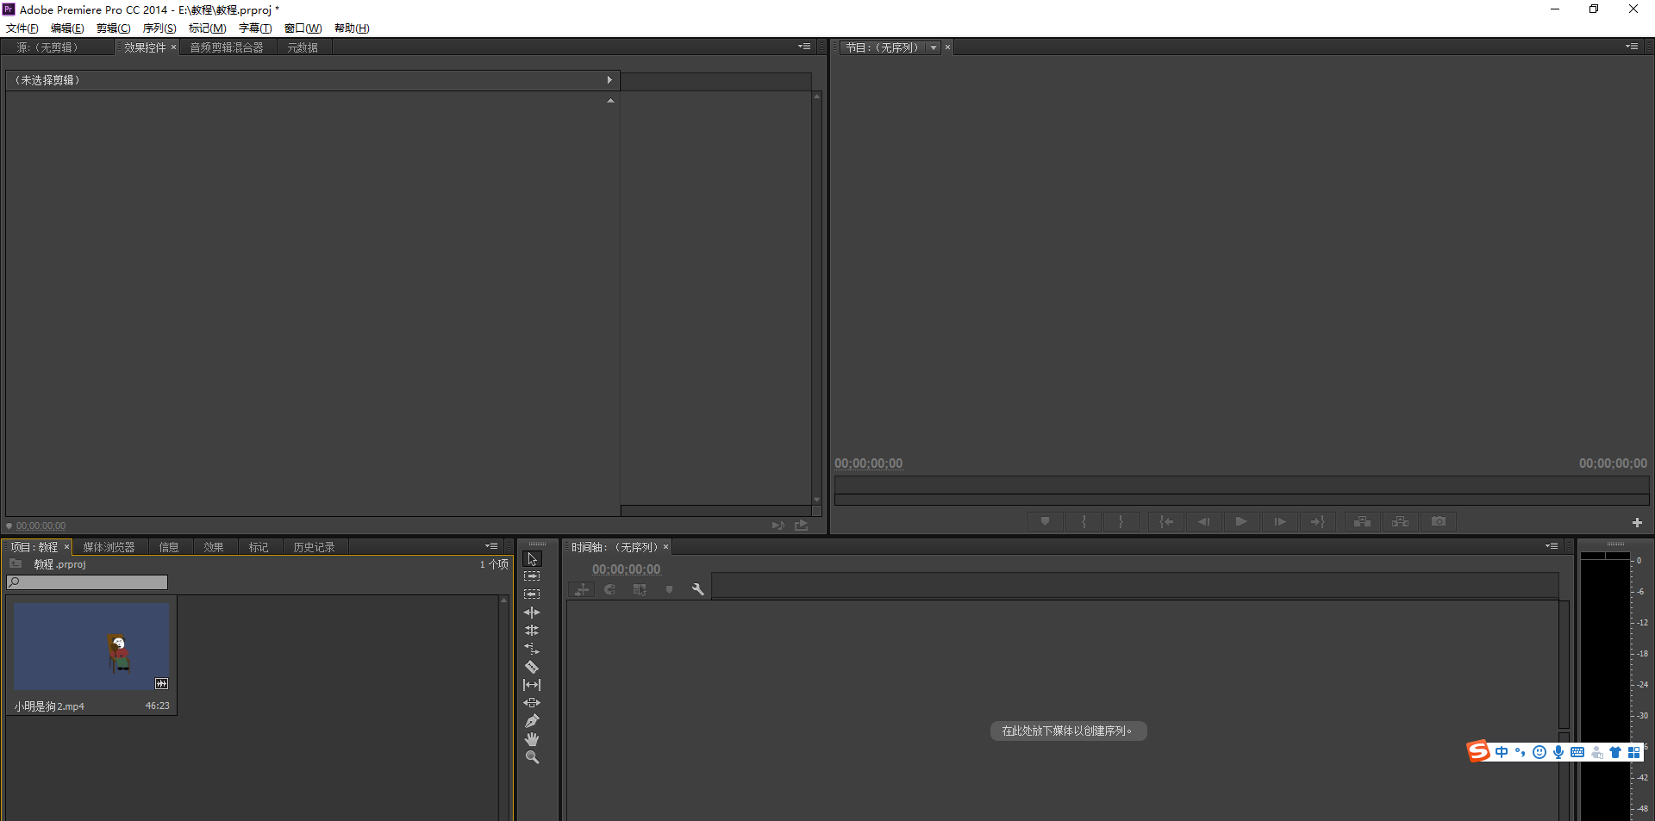Switch to 历史记录 tab
This screenshot has width=1655, height=821.
click(x=314, y=547)
